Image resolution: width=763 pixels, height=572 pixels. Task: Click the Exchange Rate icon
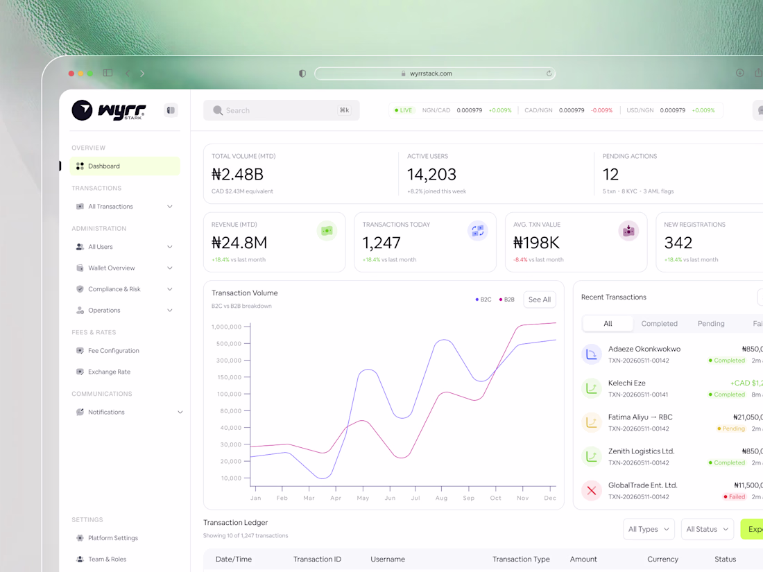point(80,372)
